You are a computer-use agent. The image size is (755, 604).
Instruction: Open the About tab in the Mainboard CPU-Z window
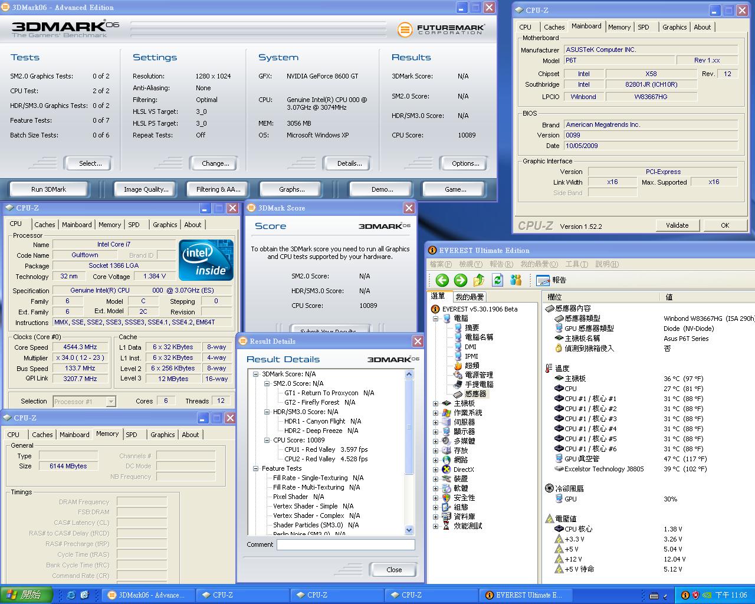click(x=702, y=27)
